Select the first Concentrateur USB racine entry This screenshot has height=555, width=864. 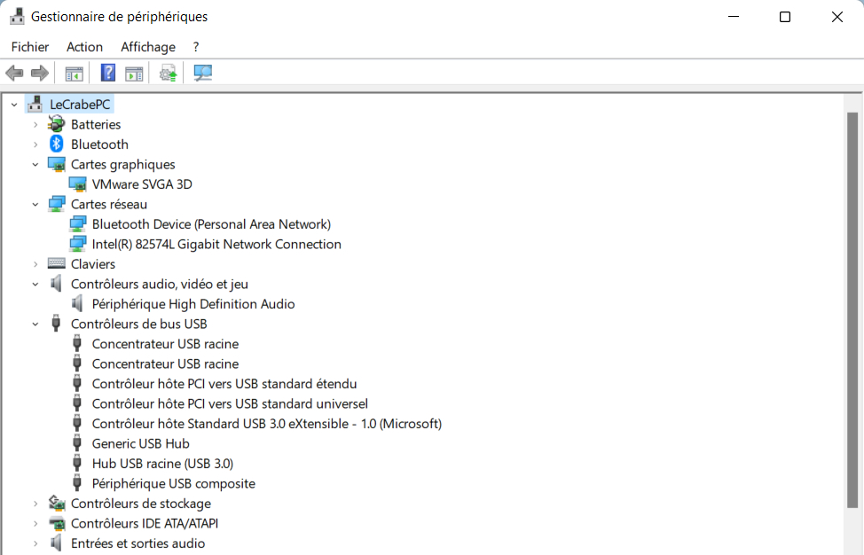165,344
